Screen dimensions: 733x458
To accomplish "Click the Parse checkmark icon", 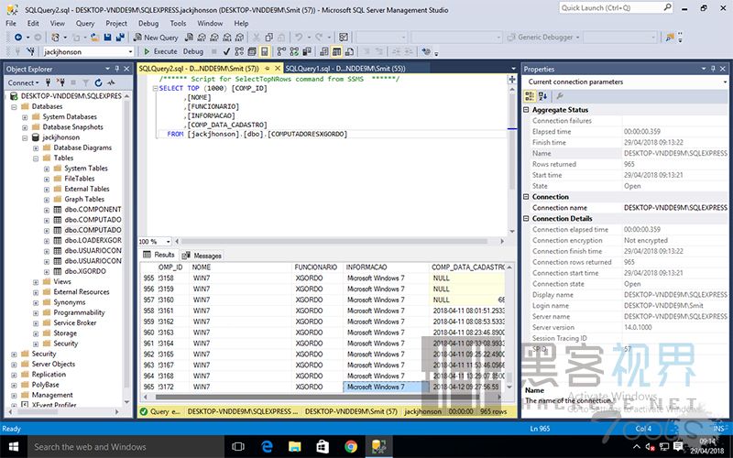I will 226,51.
